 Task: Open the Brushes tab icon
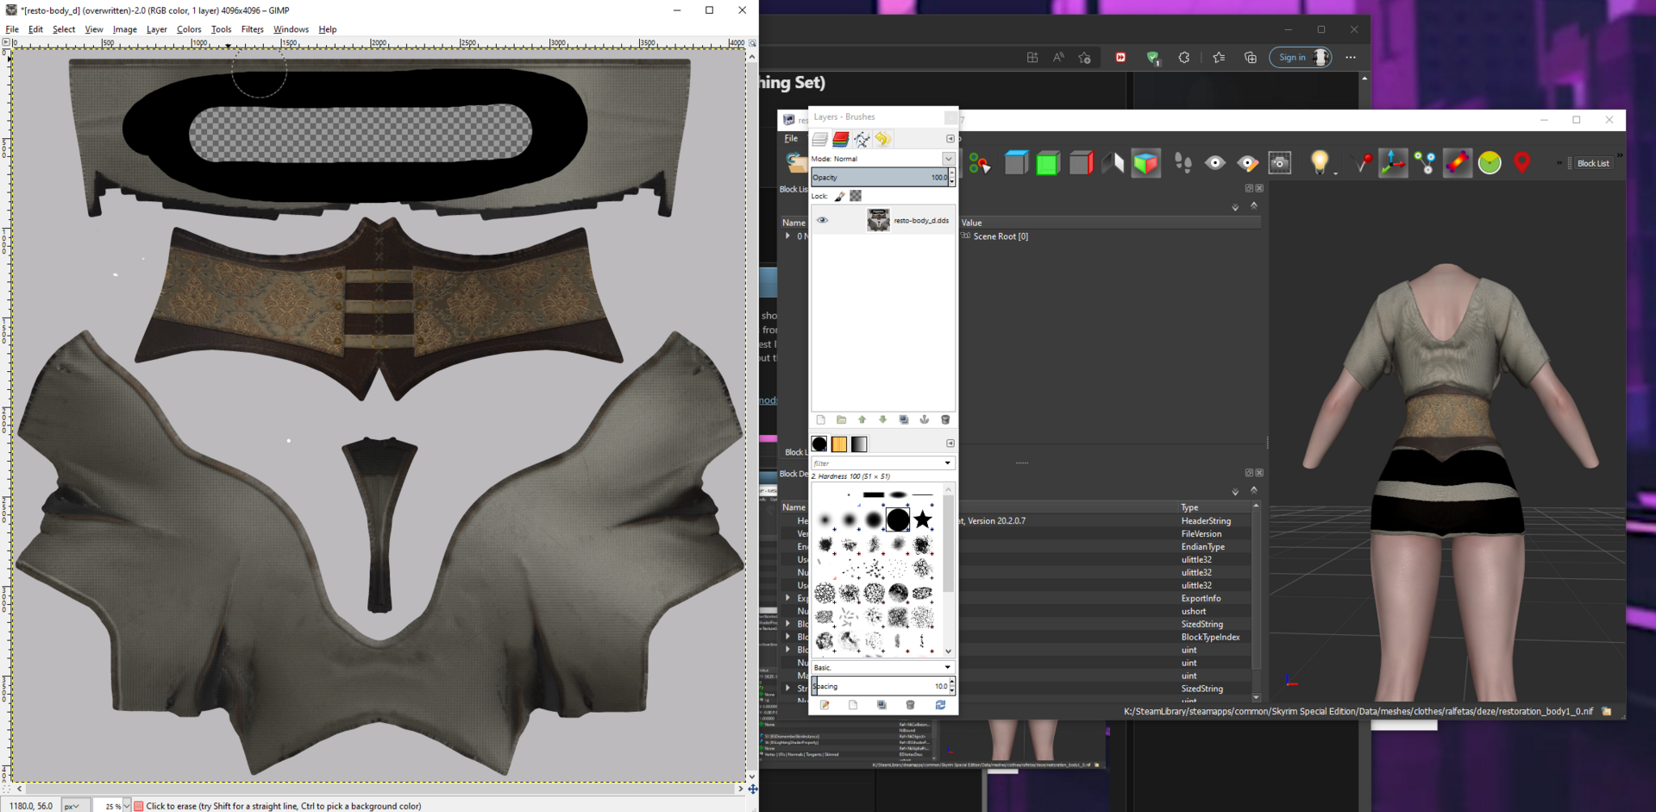tap(819, 444)
